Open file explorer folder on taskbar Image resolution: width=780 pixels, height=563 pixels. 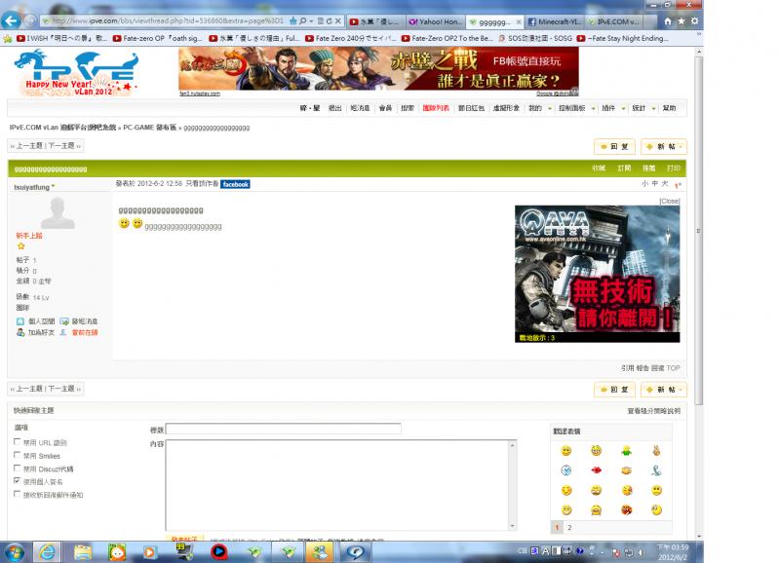click(x=83, y=552)
